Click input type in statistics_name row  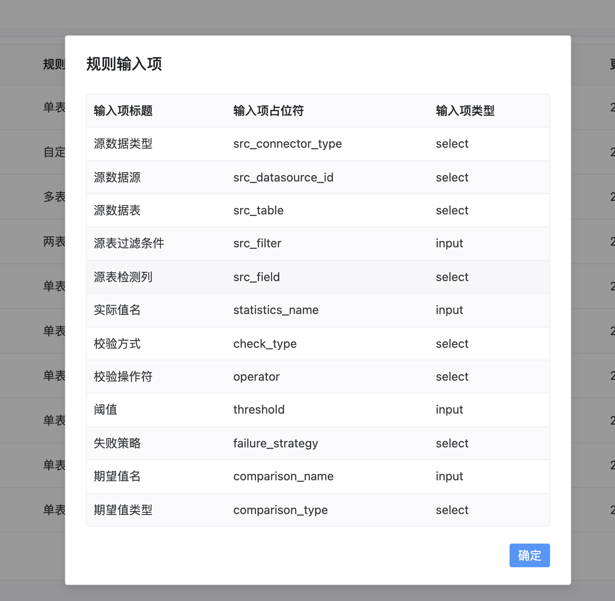(x=449, y=310)
